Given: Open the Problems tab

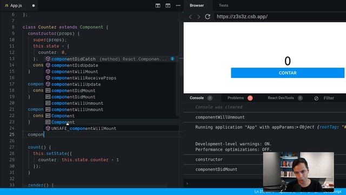Looking at the screenshot, I should [x=236, y=98].
